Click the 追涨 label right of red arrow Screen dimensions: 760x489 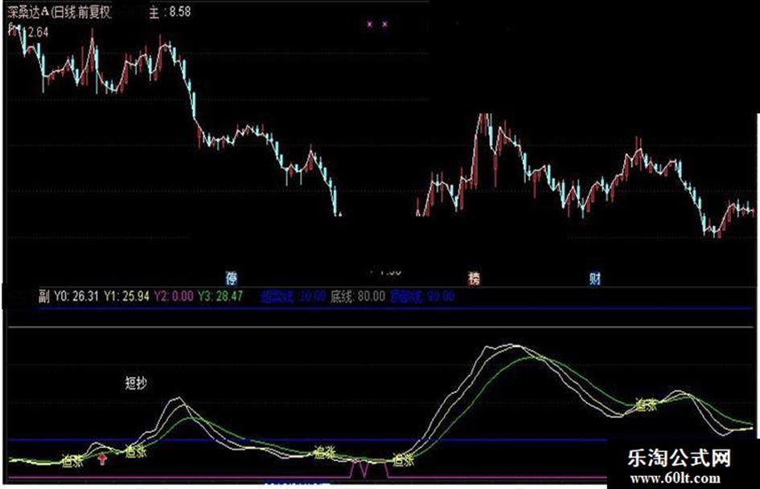(x=136, y=452)
